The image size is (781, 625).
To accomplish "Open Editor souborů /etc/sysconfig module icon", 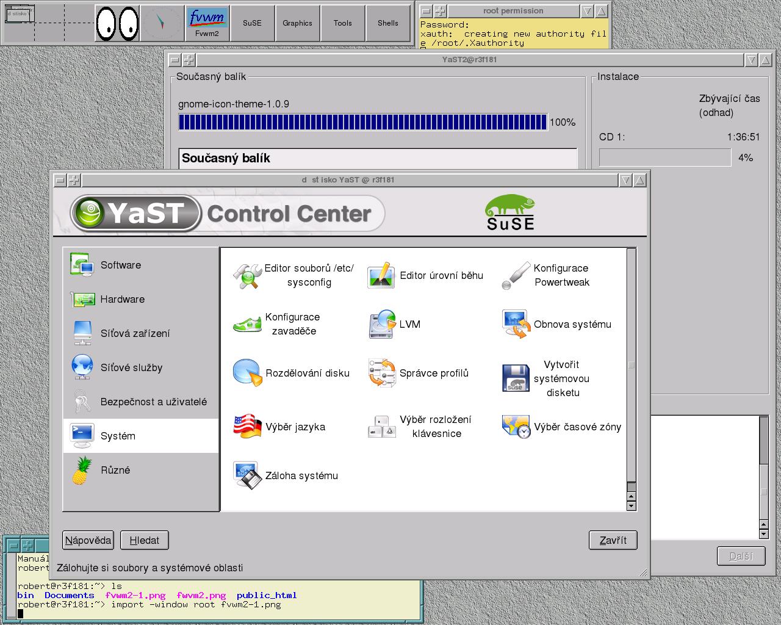I will (x=248, y=275).
